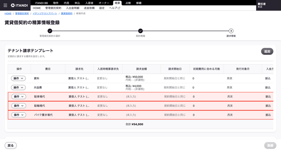Click 月次 in the 共益費 row

(229, 88)
